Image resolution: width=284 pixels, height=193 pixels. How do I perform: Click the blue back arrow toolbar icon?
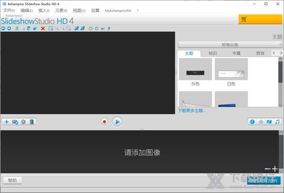[x=3, y=28]
